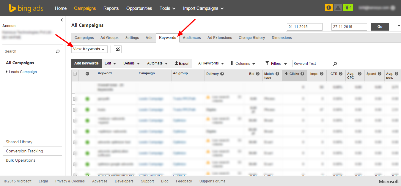The height and width of the screenshot is (186, 401).
Task: Click the Avg. pos. help icon
Action: 397,74
